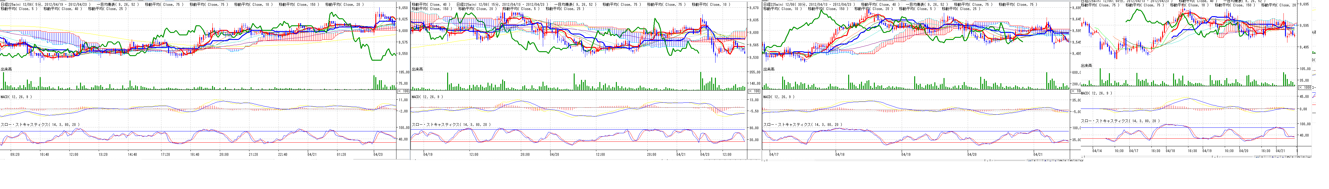Click 一目均衡表(9, 26, 52) legend in 5-minute chart
The width and height of the screenshot is (1329, 189).
tap(117, 5)
